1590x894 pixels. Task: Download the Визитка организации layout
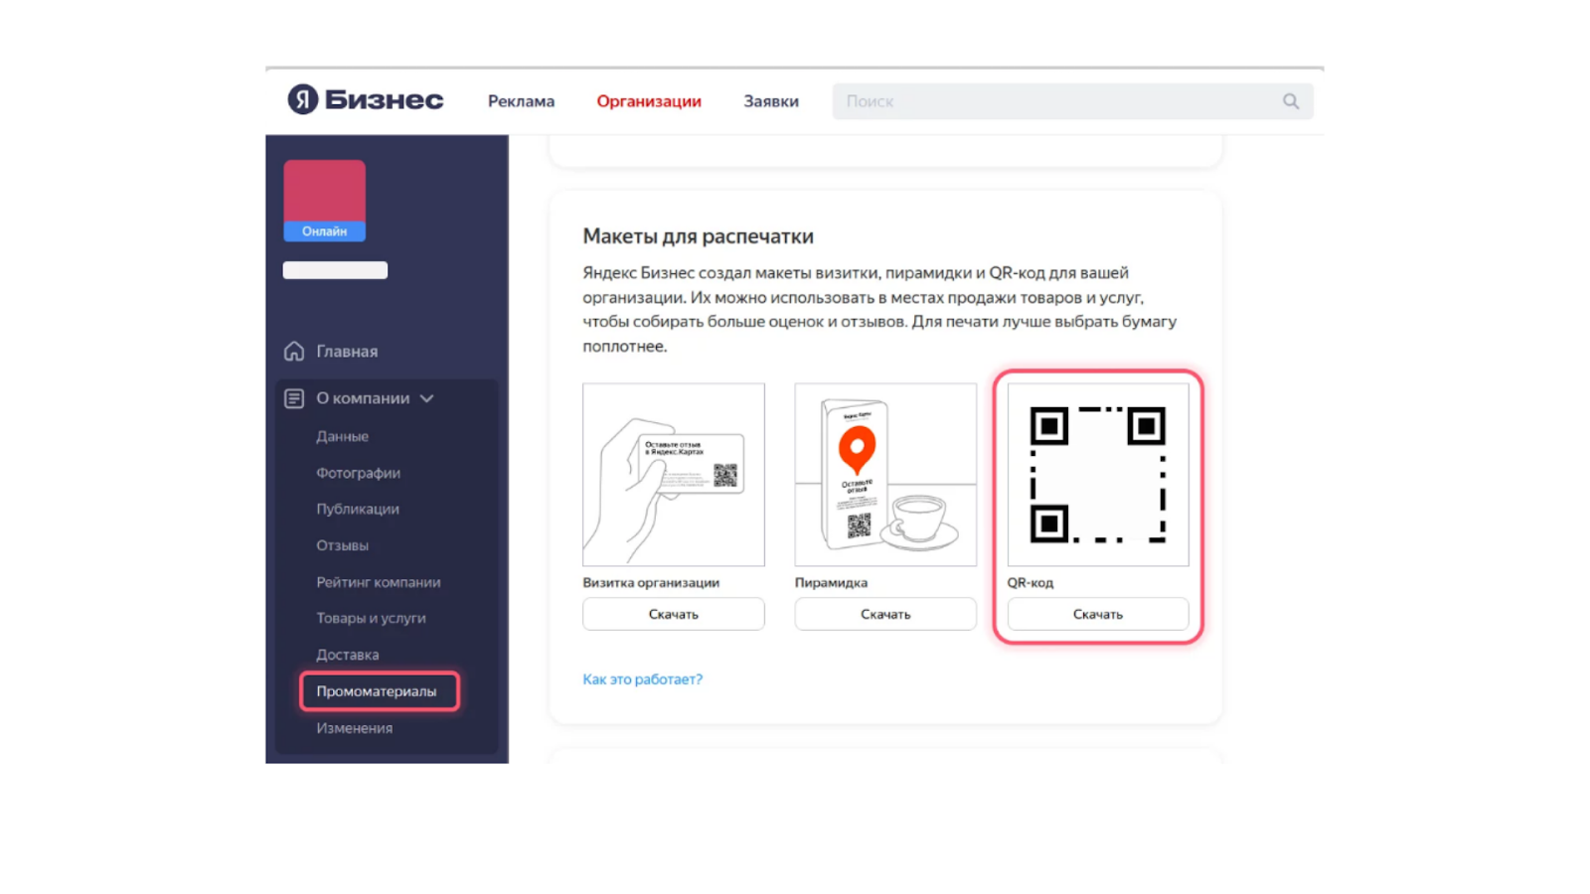pyautogui.click(x=674, y=614)
